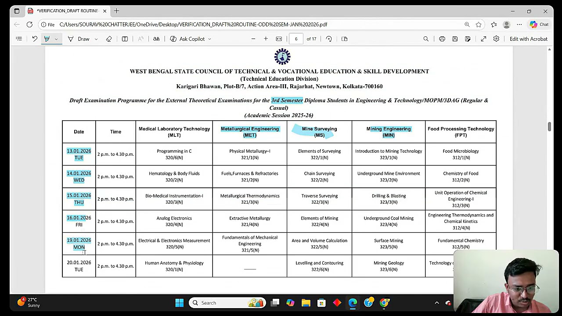Click the vertical scrollbar thumb
This screenshot has height=316, width=562.
click(x=549, y=127)
